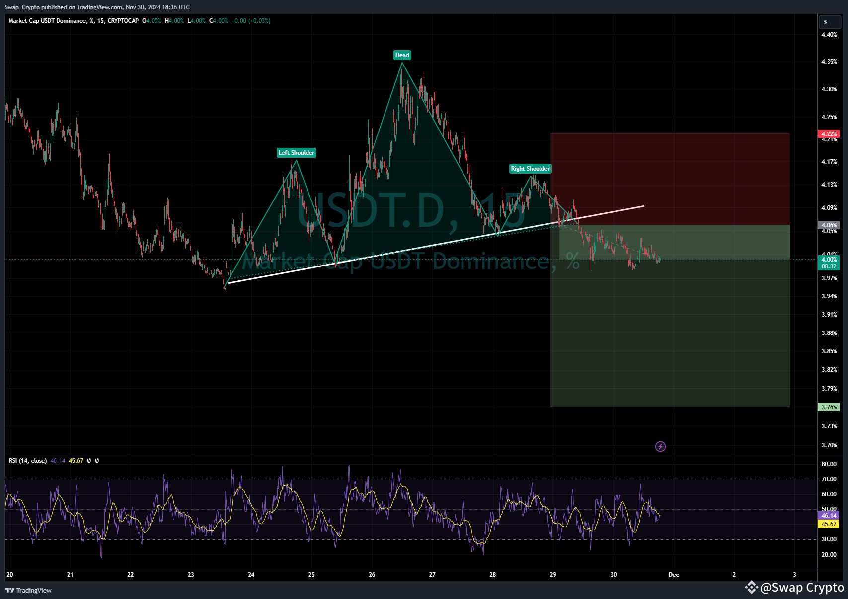
Task: Select the Head pattern label
Action: click(x=402, y=55)
